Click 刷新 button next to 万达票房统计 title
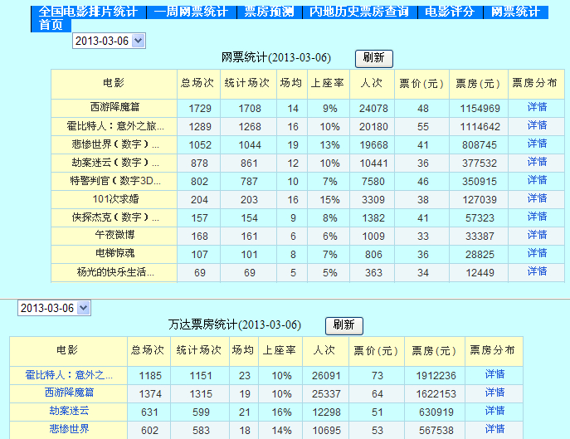The height and width of the screenshot is (439, 570). [x=343, y=326]
